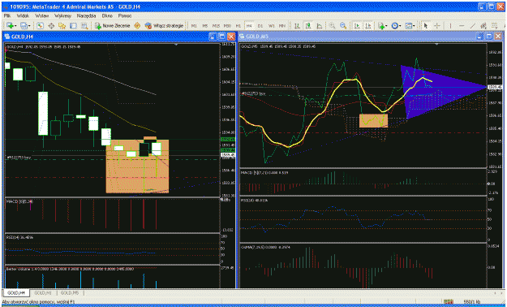Open the Data Window crosshair-target icon
This screenshot has height=307, width=507.
click(x=51, y=26)
